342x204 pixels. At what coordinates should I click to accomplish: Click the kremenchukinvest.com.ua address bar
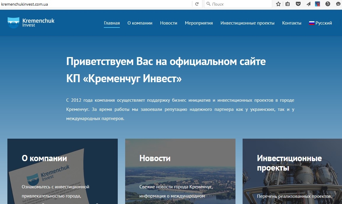pos(95,4)
